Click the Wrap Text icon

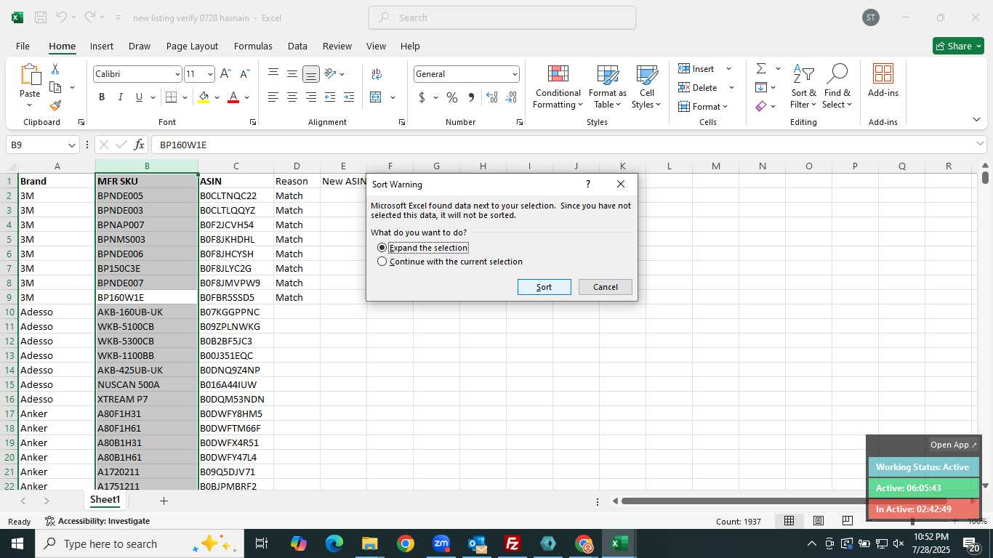(377, 74)
